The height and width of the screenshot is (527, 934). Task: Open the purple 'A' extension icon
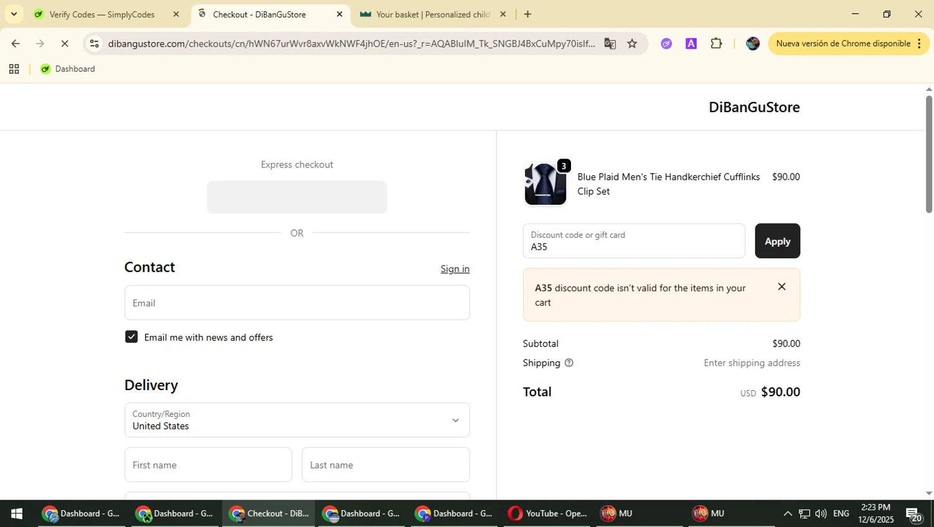691,44
